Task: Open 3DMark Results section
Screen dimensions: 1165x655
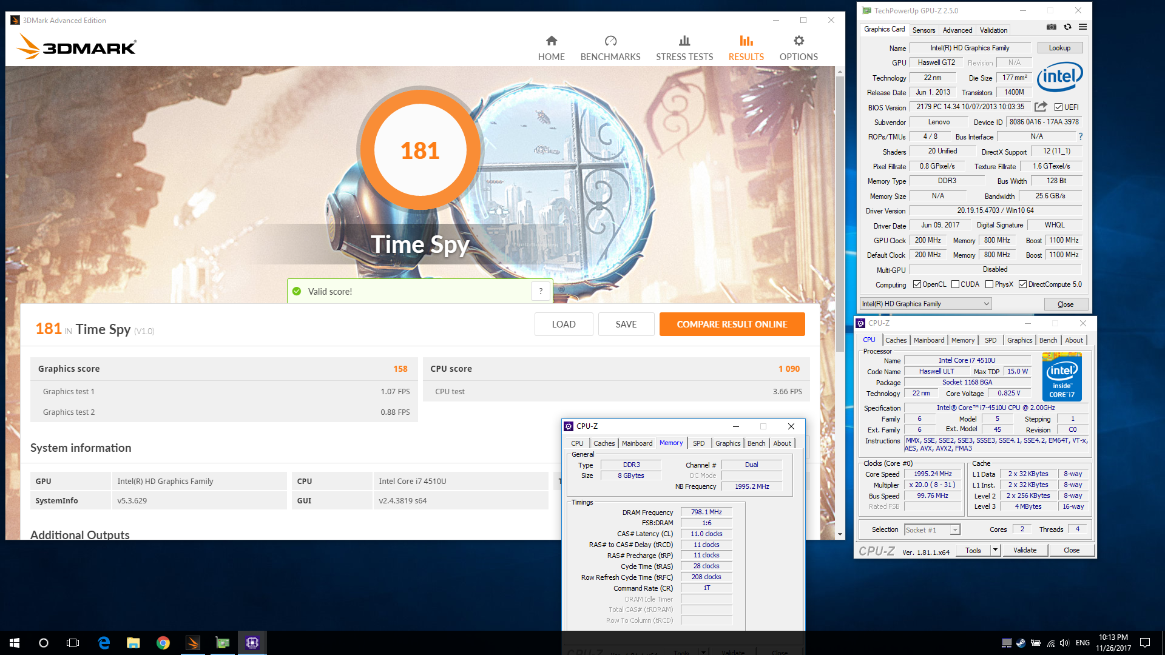Action: pyautogui.click(x=746, y=49)
